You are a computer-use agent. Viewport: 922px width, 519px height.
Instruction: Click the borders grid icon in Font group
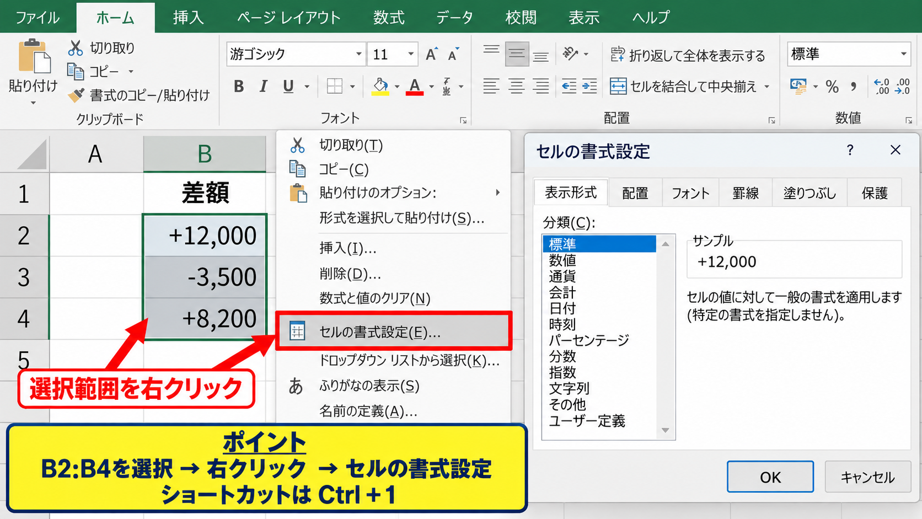point(334,86)
